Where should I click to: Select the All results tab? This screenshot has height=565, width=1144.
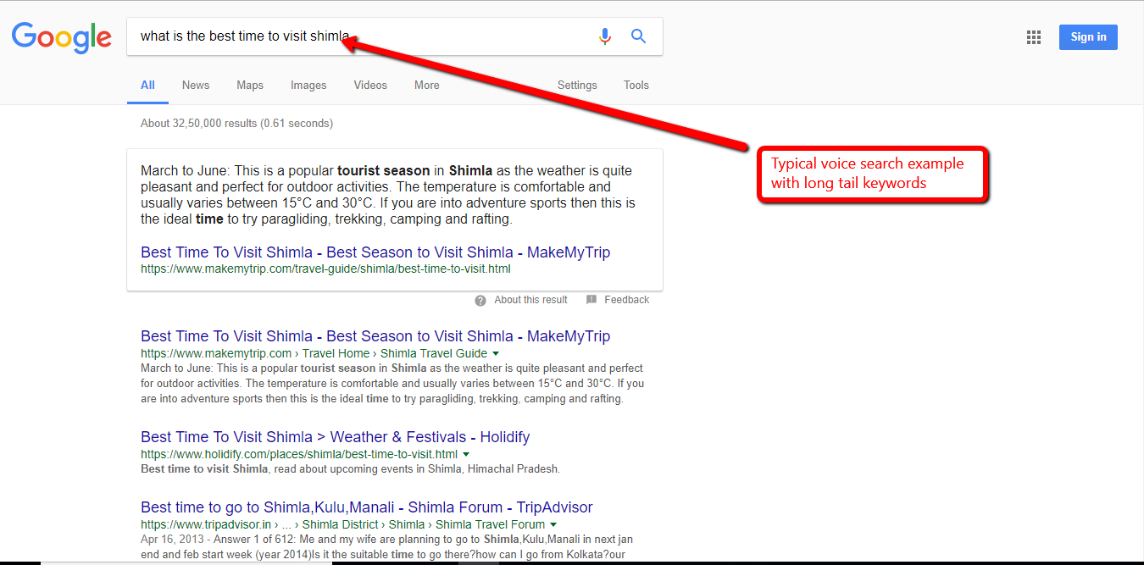coord(147,86)
